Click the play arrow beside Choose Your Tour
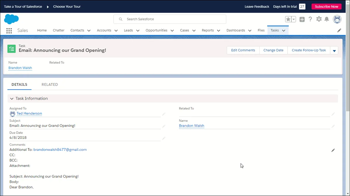 [48, 7]
